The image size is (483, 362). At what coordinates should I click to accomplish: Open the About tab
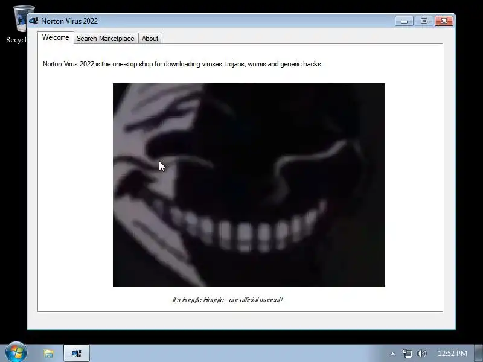[150, 39]
